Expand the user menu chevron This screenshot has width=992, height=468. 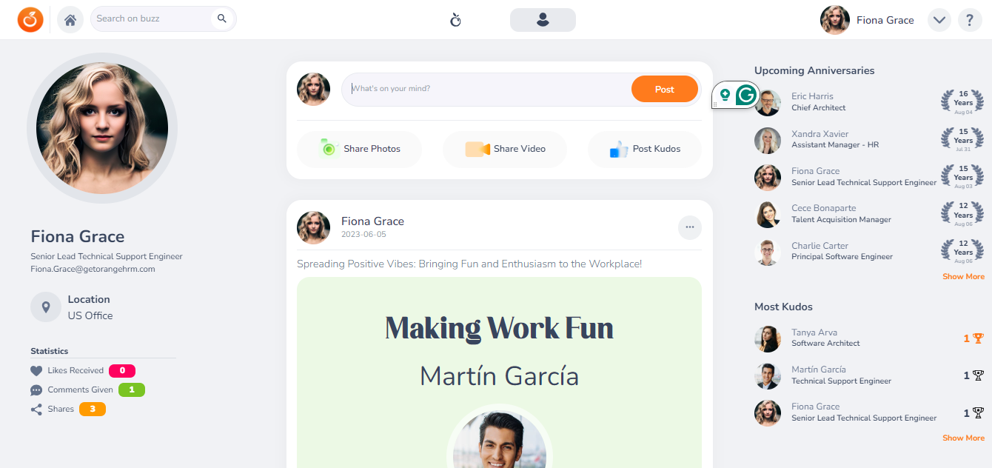coord(939,20)
